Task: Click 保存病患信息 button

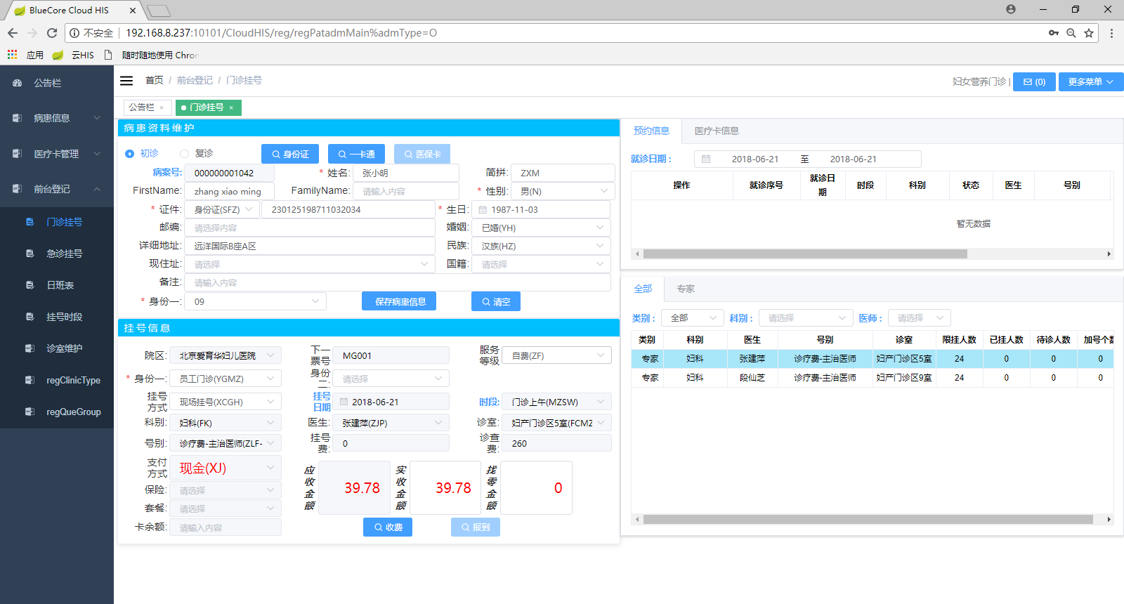Action: coord(399,301)
